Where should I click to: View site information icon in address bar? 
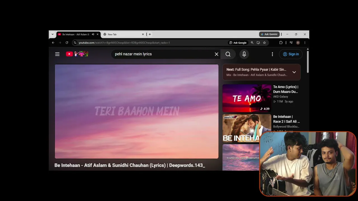pos(75,43)
